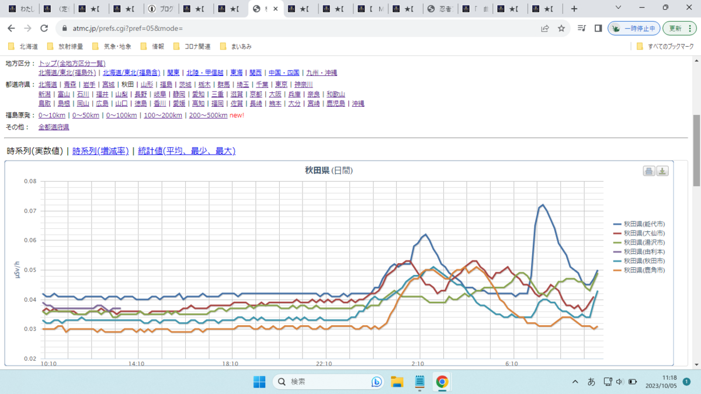The width and height of the screenshot is (701, 394).
Task: Click the 0~10km Fukushima distance link
Action: click(52, 115)
